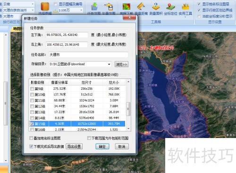
Task: Uncheck 下载完成后导出数据 option
Action: (31, 147)
